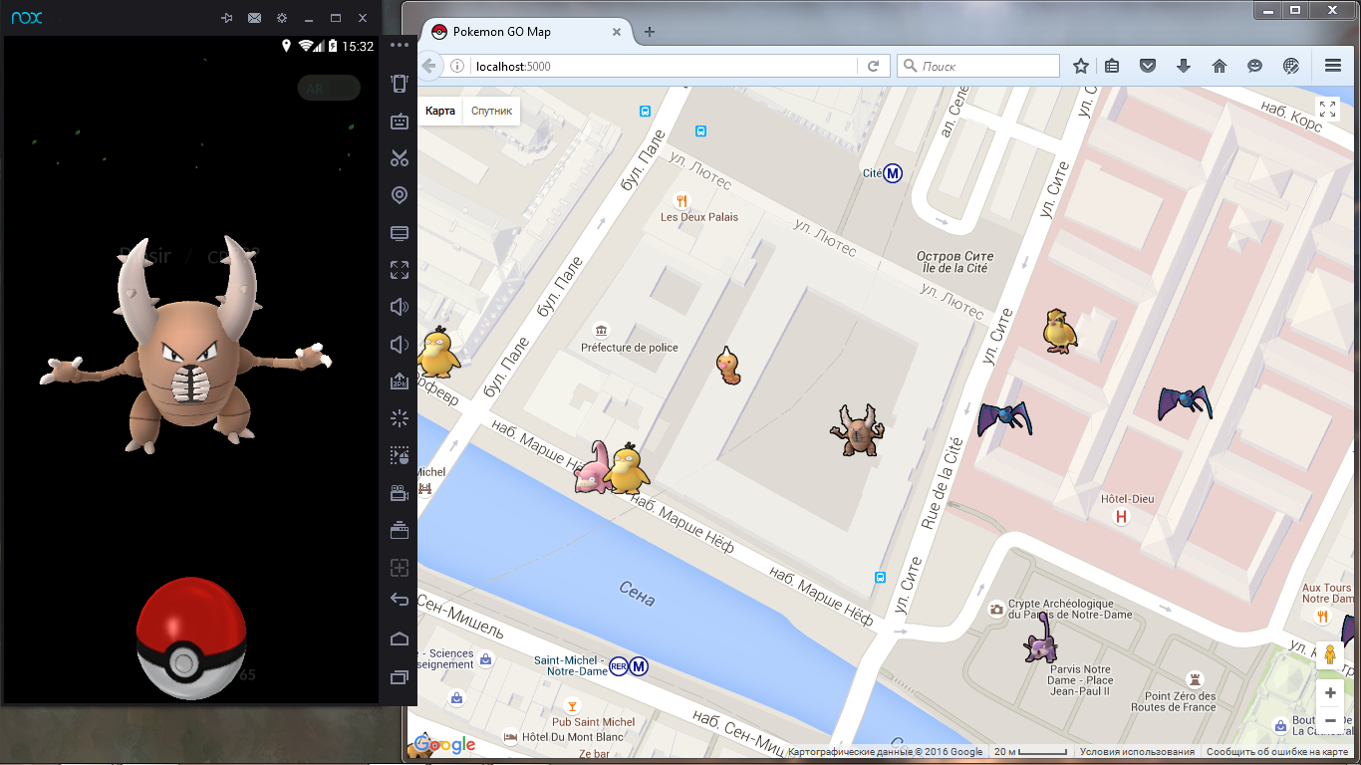This screenshot has height=765, width=1361.
Task: Click the Street View pegman icon
Action: (x=1330, y=655)
